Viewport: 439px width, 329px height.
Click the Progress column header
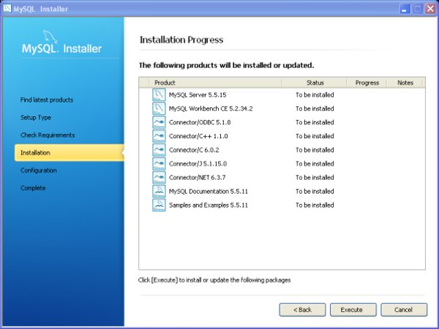point(367,83)
